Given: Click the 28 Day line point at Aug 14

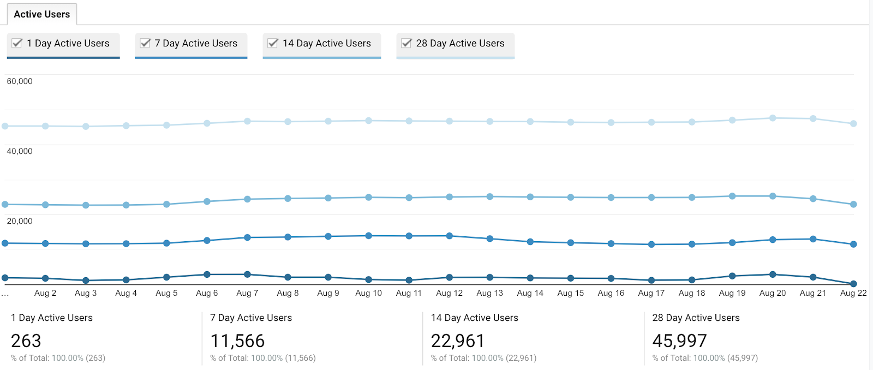Looking at the screenshot, I should pyautogui.click(x=530, y=122).
